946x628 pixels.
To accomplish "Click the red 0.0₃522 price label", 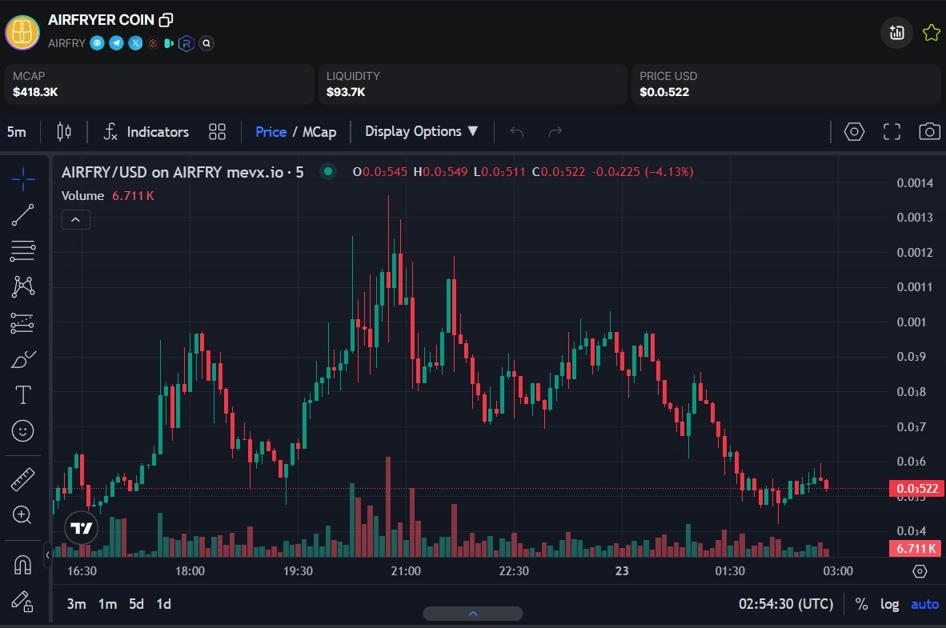I will pos(917,489).
